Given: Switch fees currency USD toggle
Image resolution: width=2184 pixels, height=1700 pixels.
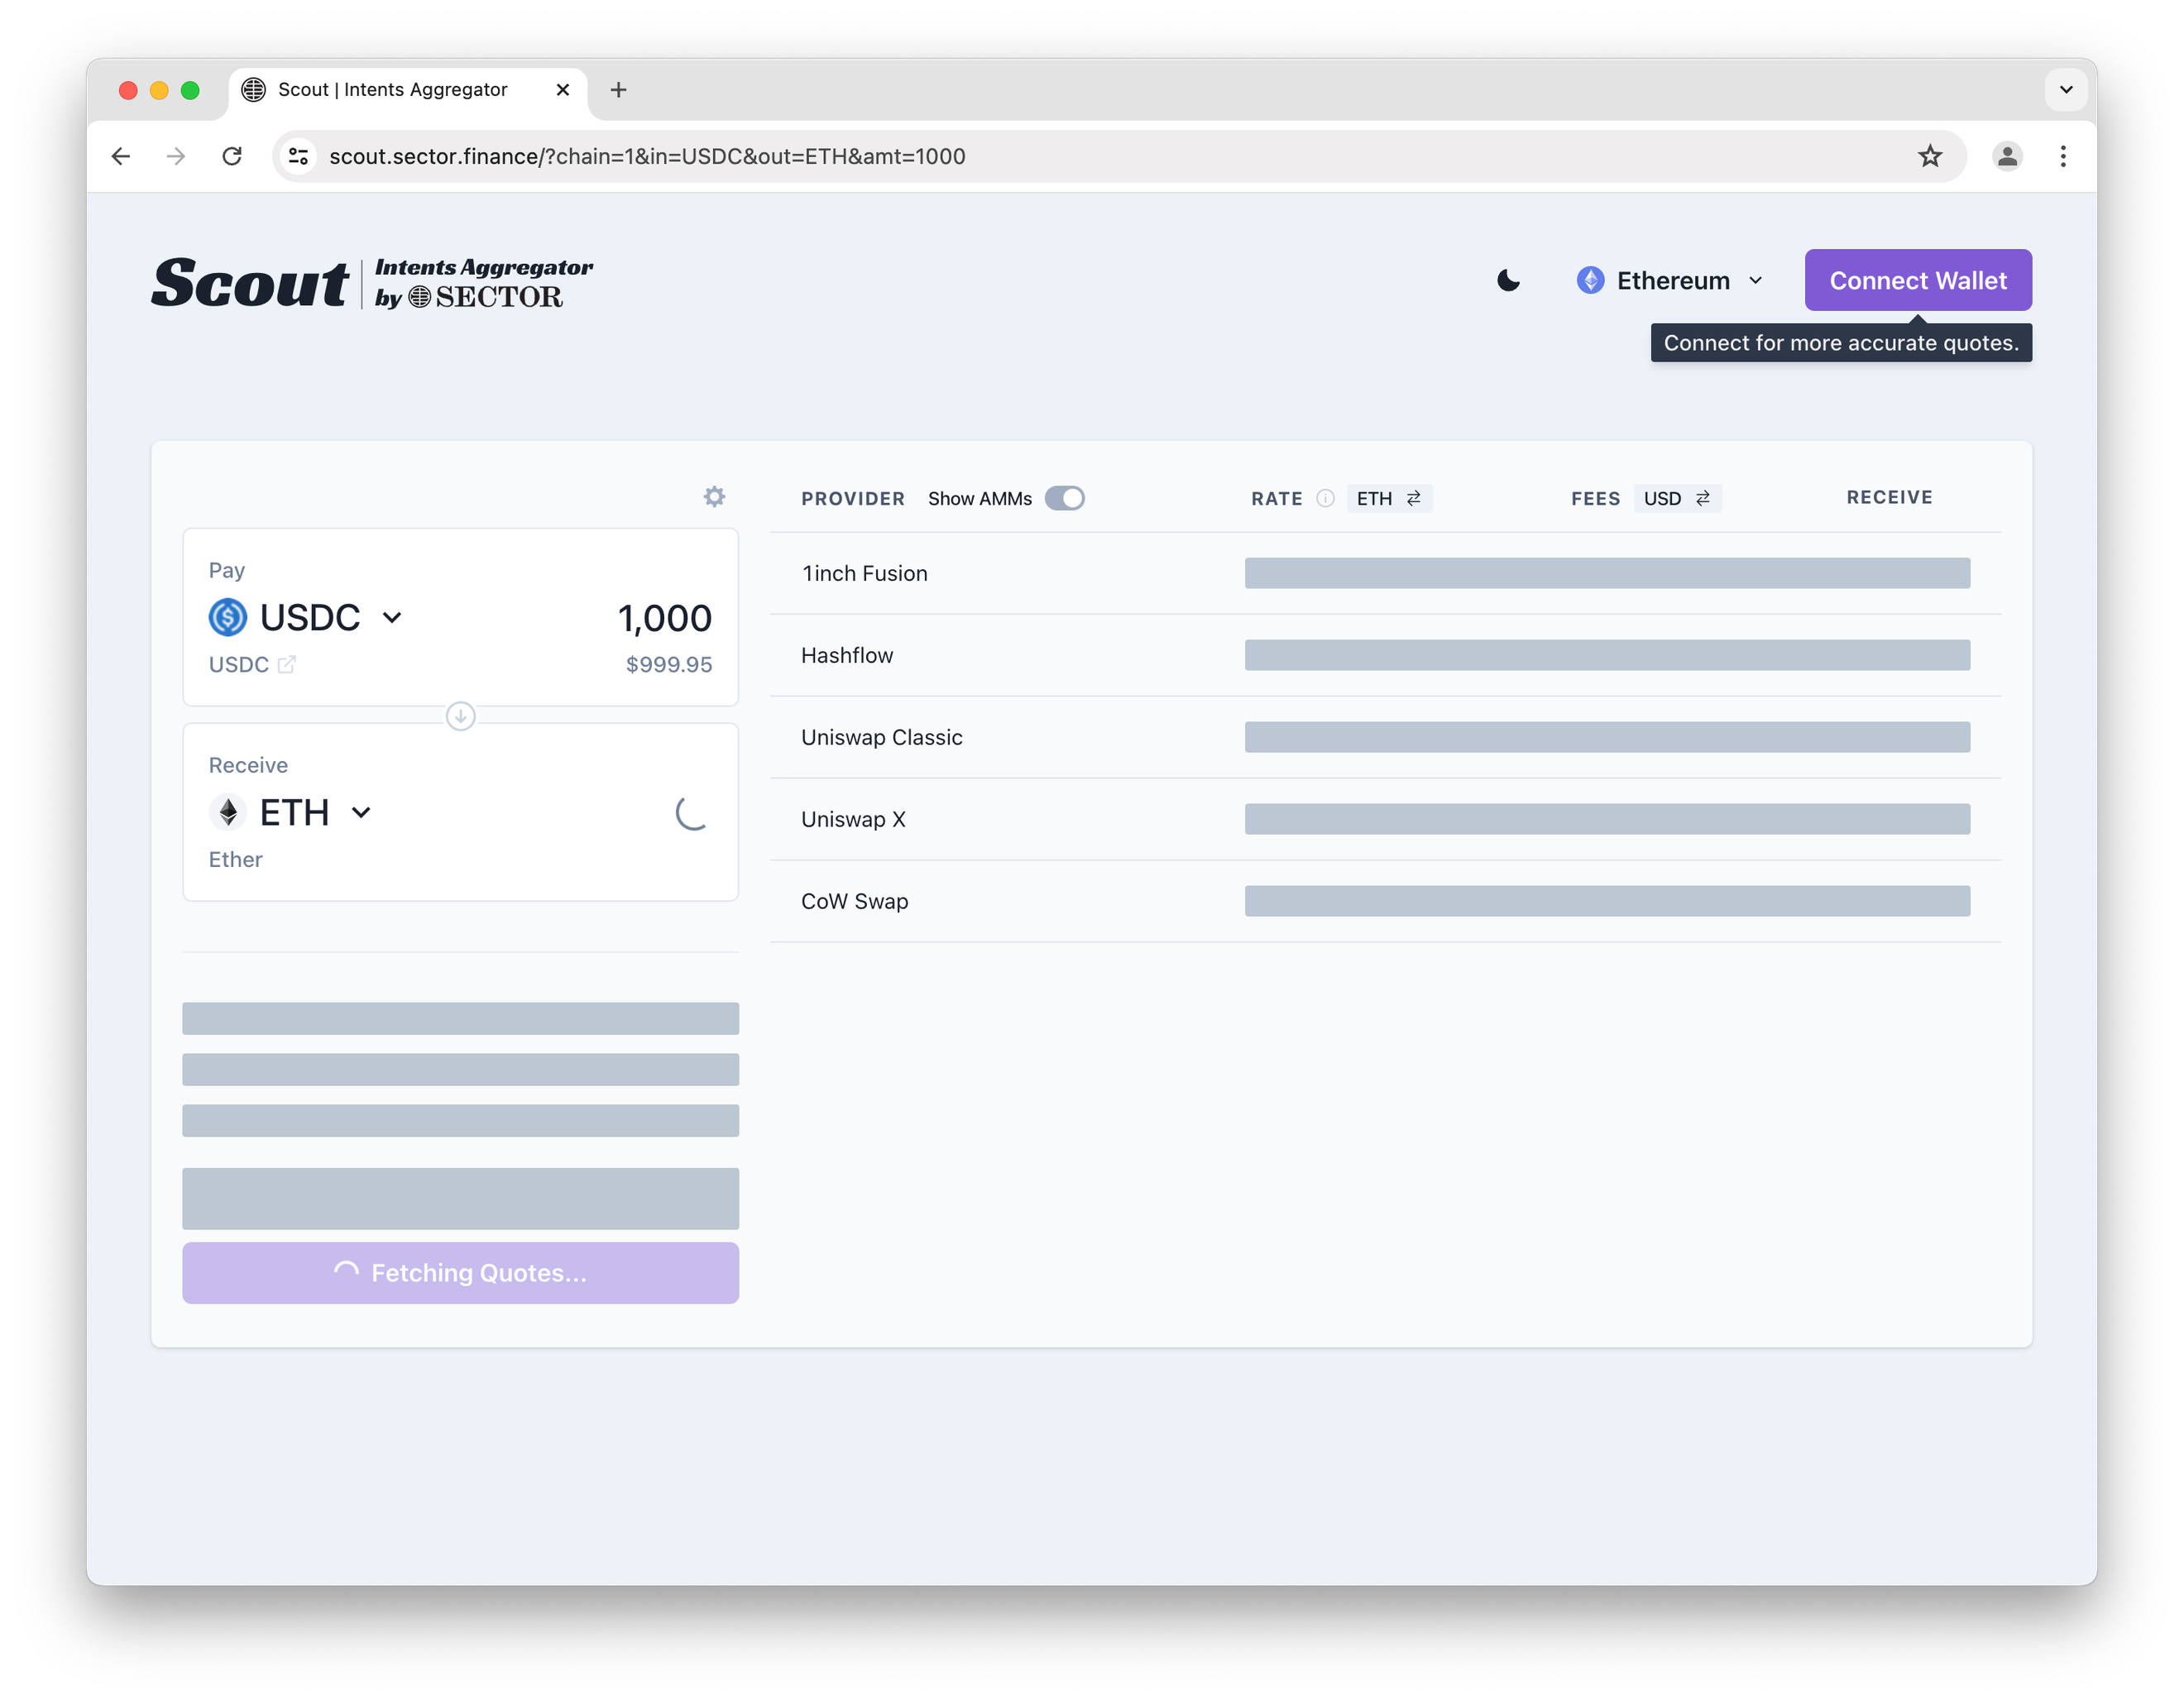Looking at the screenshot, I should pyautogui.click(x=1676, y=498).
